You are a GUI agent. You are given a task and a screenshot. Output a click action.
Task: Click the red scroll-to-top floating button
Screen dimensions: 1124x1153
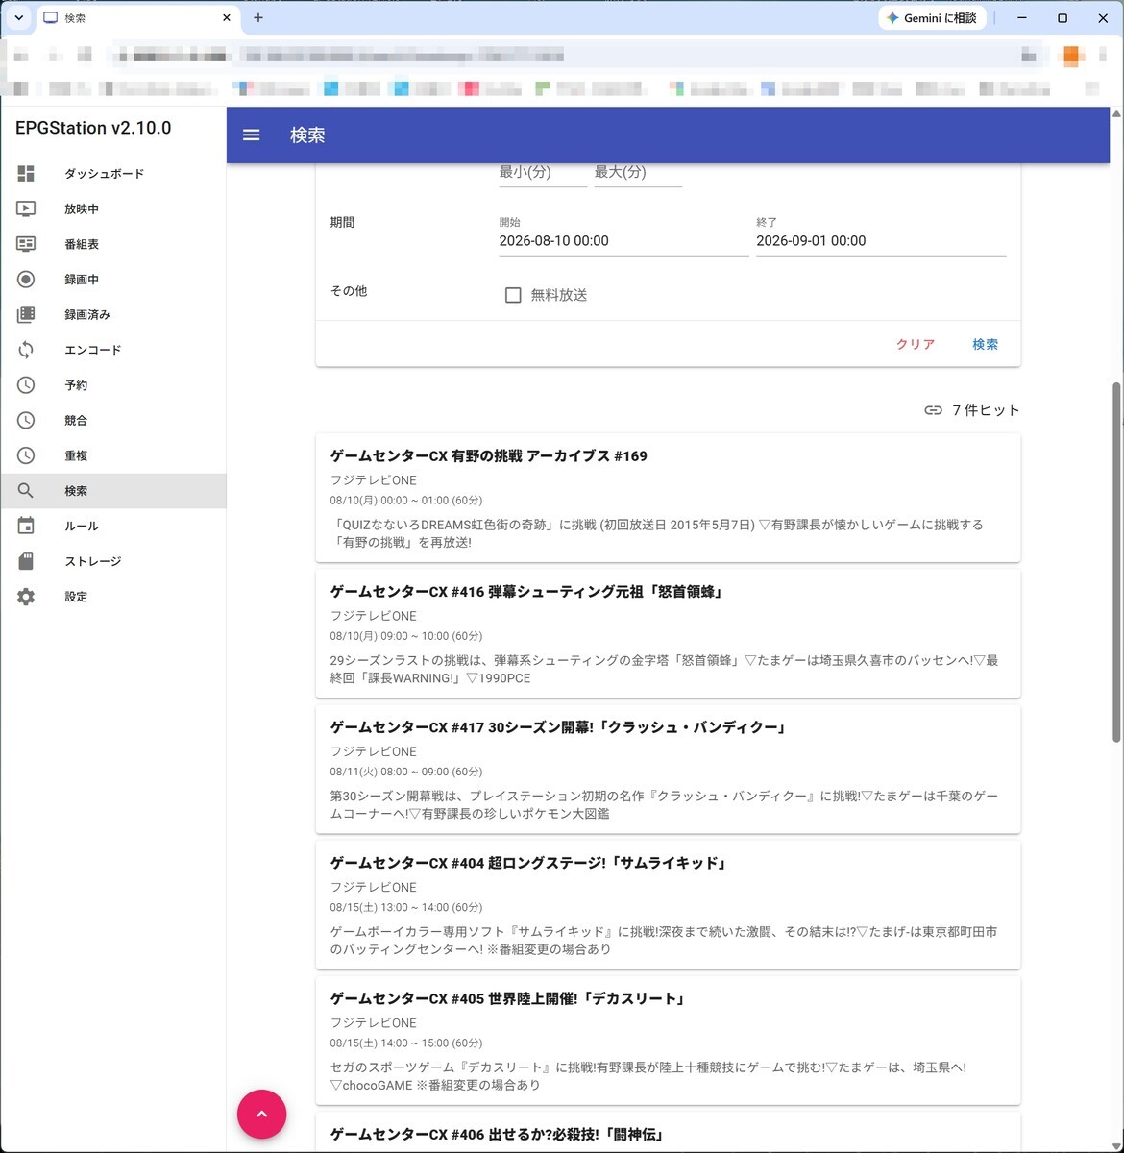[x=261, y=1115]
